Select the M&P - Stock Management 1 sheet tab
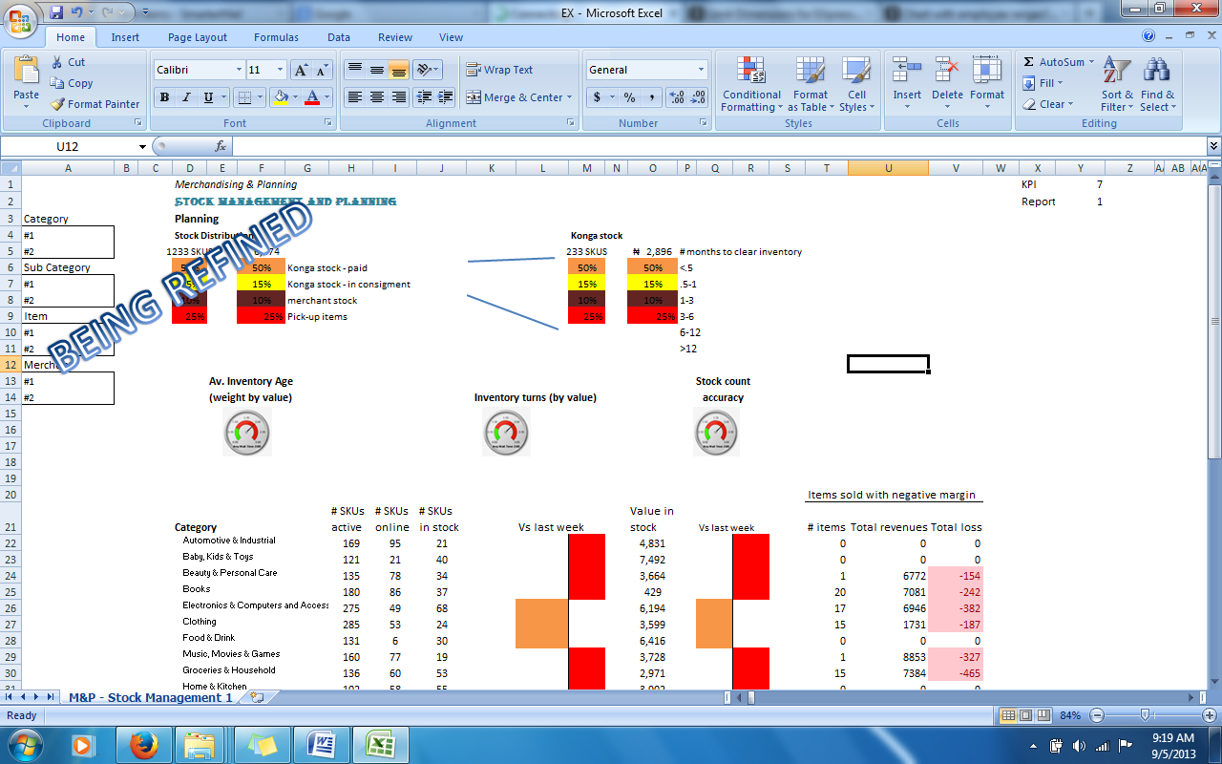 pos(150,698)
